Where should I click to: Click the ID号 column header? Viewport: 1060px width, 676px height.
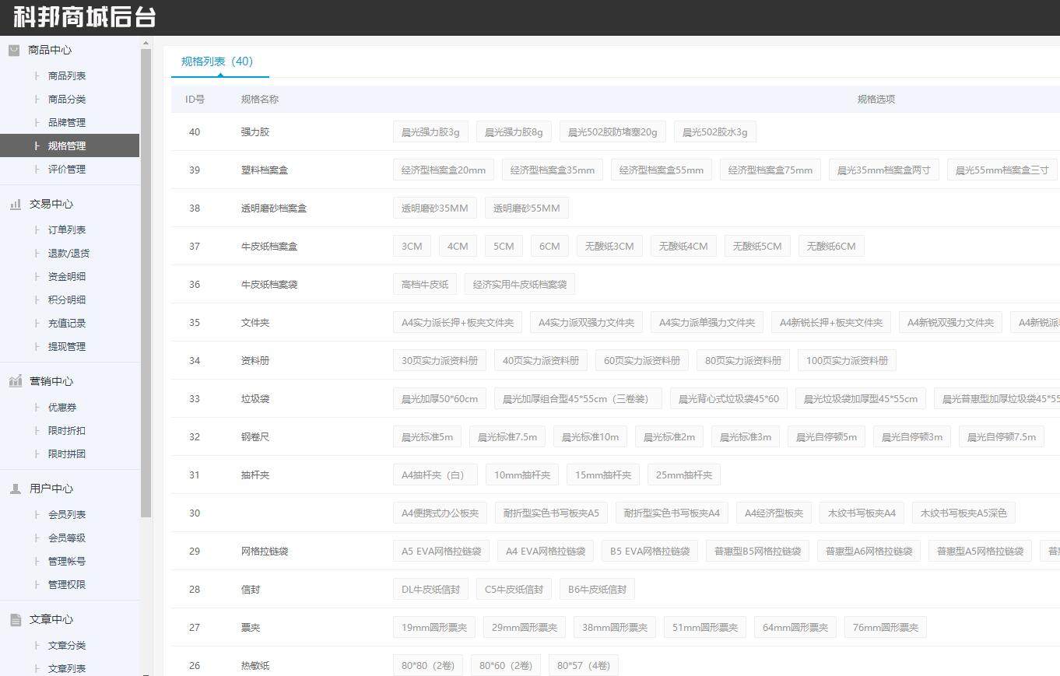pyautogui.click(x=195, y=100)
